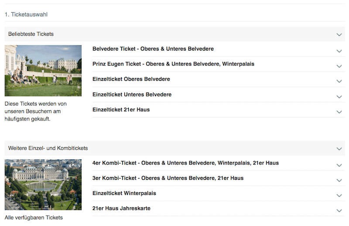Expand chevron for 21er Haus Jahreskarte

tap(339, 211)
